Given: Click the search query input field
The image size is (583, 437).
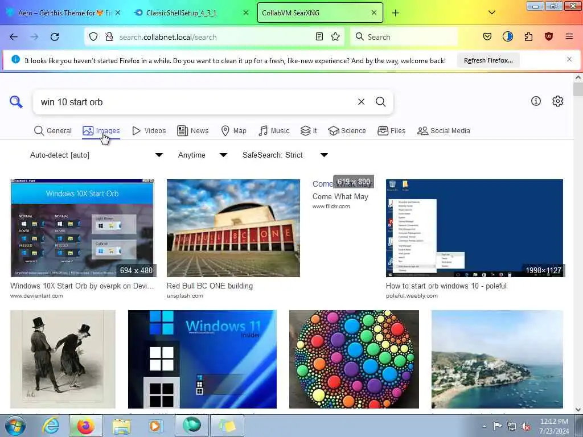Looking at the screenshot, I should (194, 102).
